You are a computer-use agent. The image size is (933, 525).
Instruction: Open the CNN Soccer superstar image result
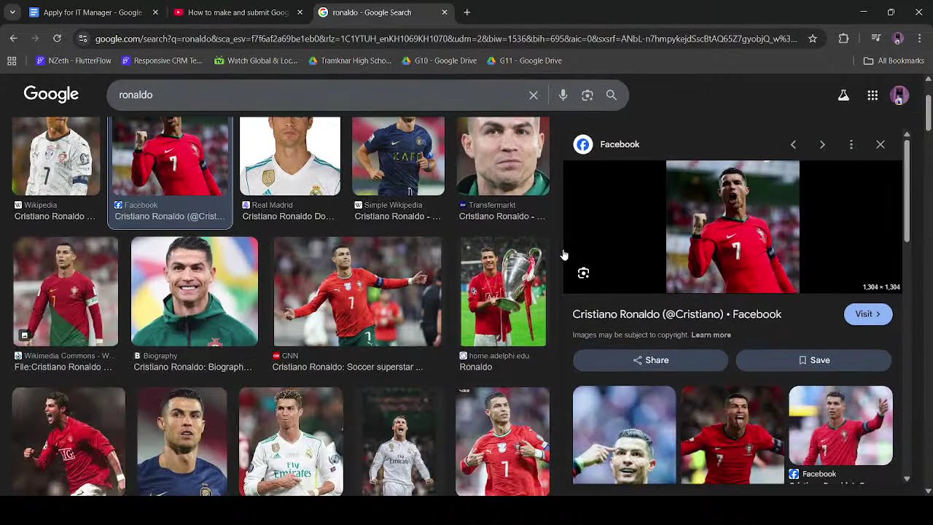pyautogui.click(x=357, y=291)
